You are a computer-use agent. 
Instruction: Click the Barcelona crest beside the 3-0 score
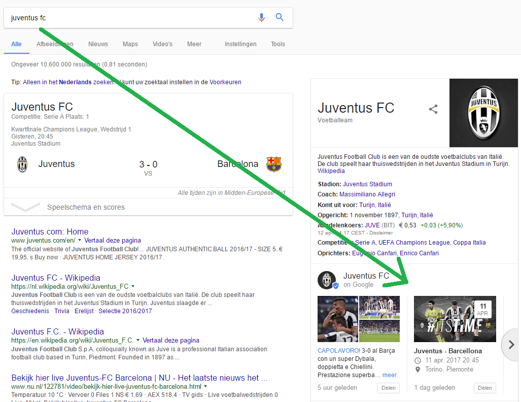click(274, 163)
